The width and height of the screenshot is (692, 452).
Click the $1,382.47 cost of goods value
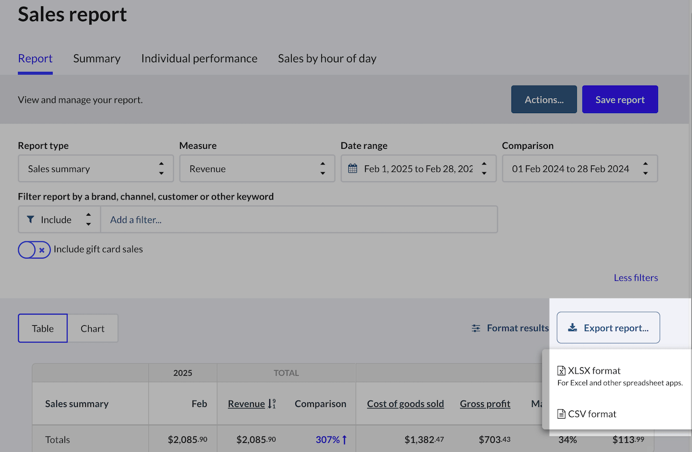[424, 440]
